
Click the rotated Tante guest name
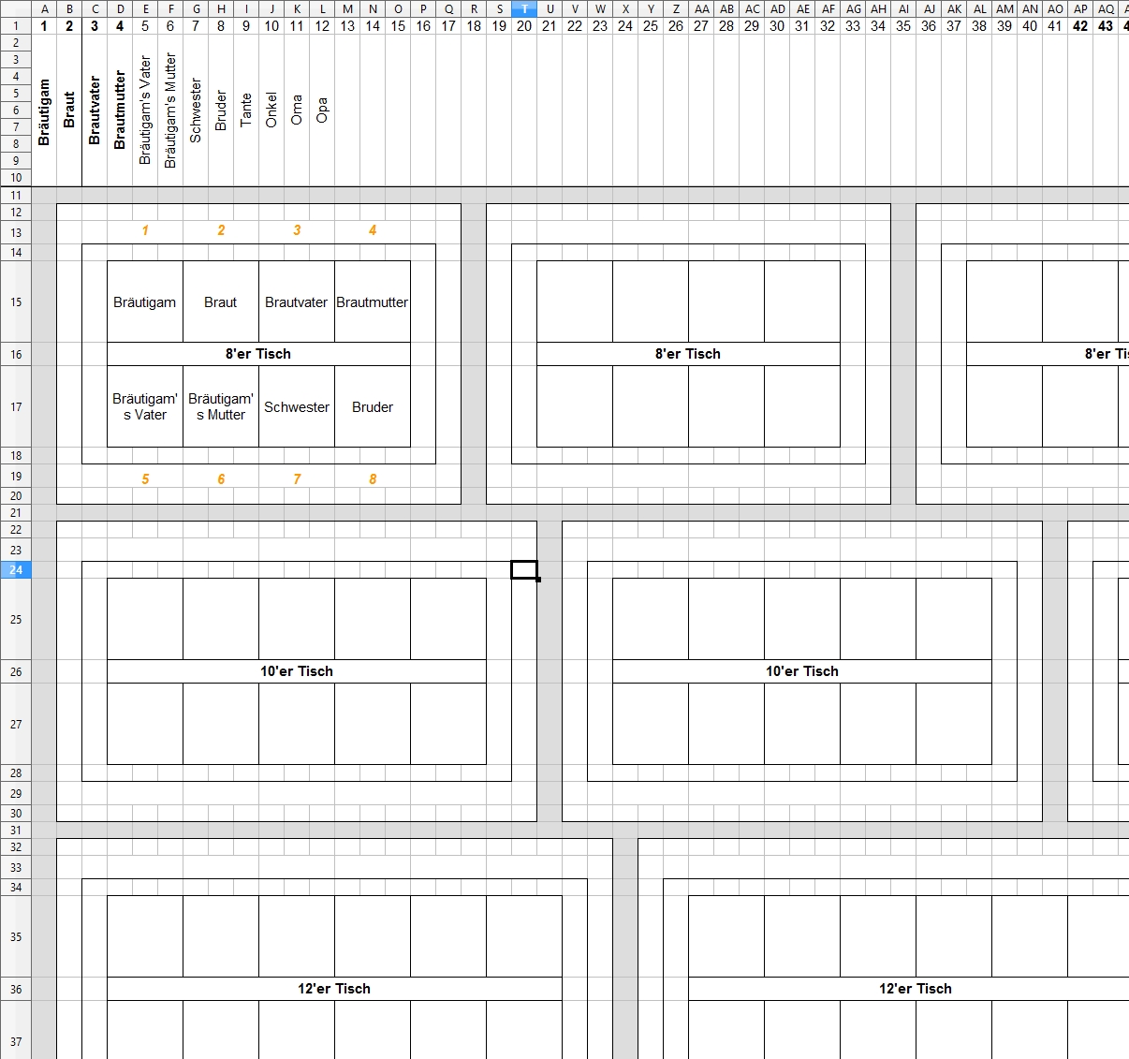coord(246,110)
